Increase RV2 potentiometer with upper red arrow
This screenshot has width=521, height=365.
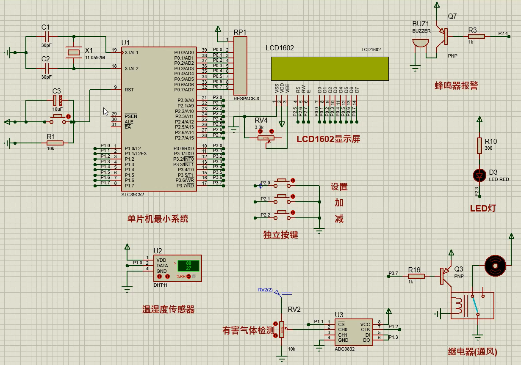coord(276,324)
